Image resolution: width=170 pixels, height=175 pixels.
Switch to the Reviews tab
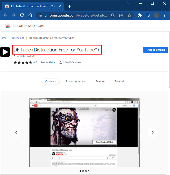101,81
